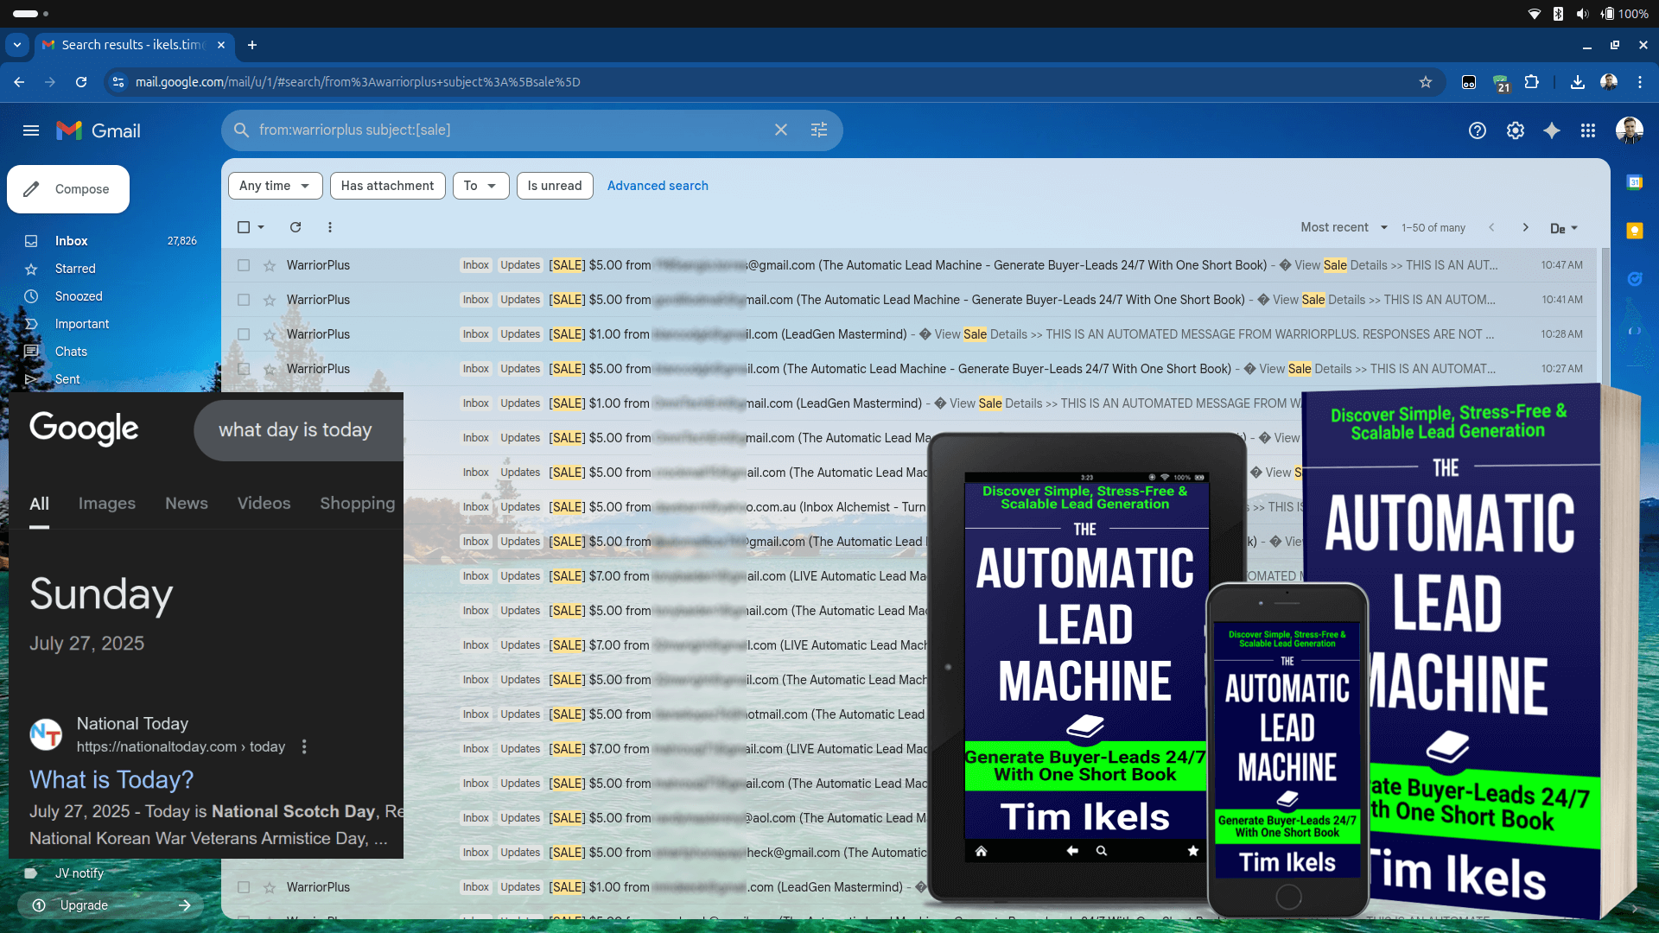The width and height of the screenshot is (1659, 933).
Task: Open the Gmail main menu hamburger icon
Action: coord(31,130)
